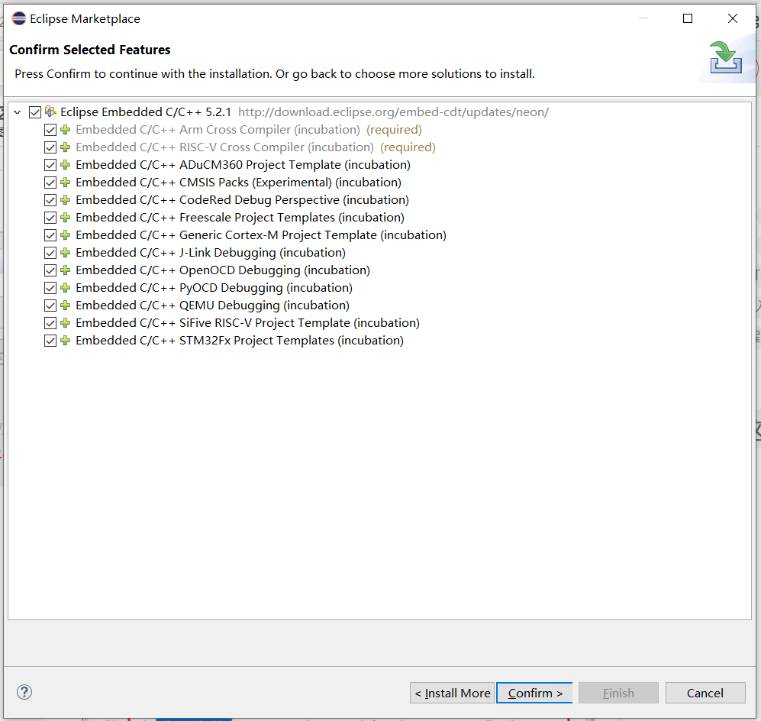The height and width of the screenshot is (721, 761).
Task: Uncheck the Eclipse Embedded C/C++ 5.2.1 checkbox
Action: [x=35, y=112]
